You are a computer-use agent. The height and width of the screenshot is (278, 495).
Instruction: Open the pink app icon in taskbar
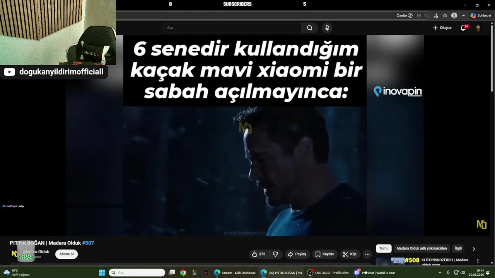point(206,273)
